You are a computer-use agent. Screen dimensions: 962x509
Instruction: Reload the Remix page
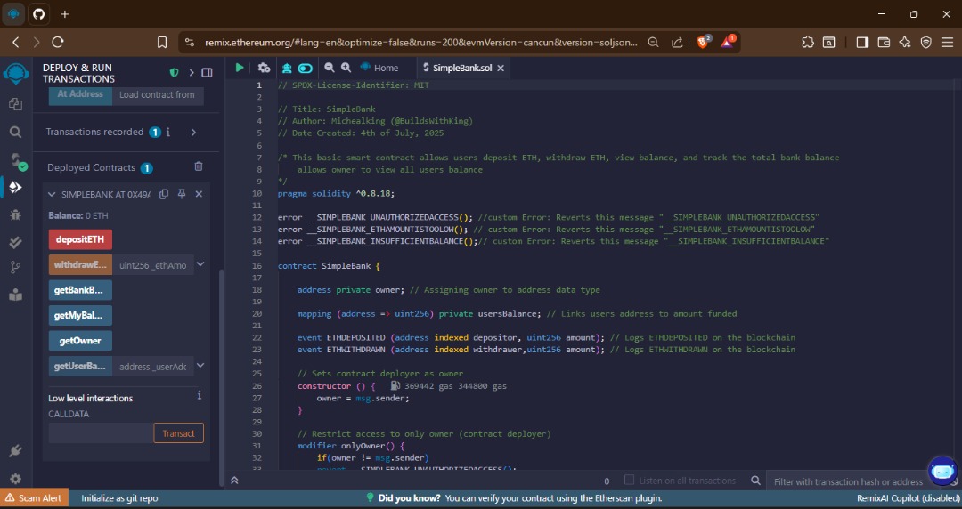coord(58,43)
